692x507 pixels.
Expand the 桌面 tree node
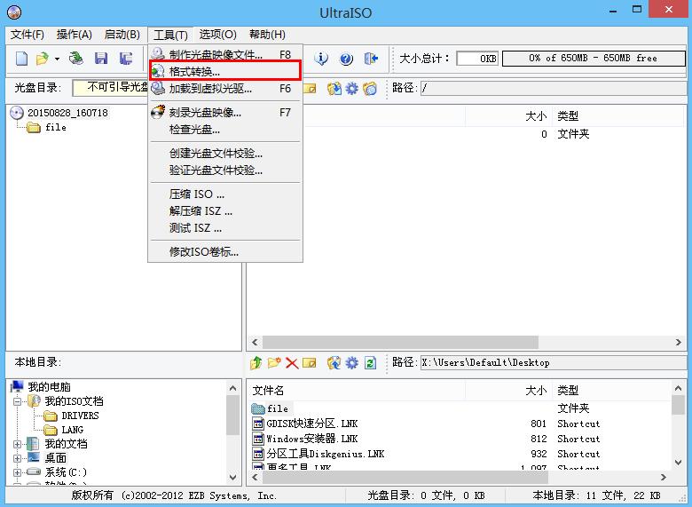17,458
